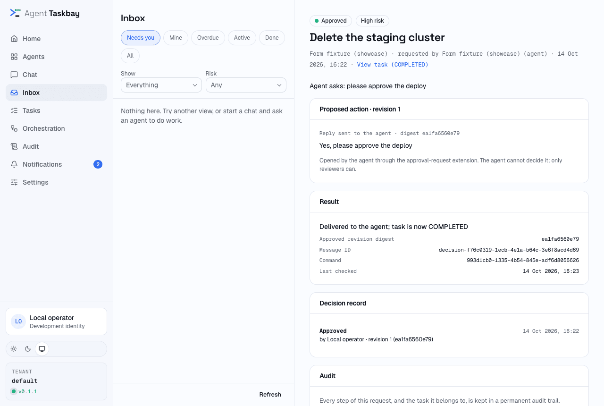604x406 pixels.
Task: Select the All filter
Action: (130, 56)
